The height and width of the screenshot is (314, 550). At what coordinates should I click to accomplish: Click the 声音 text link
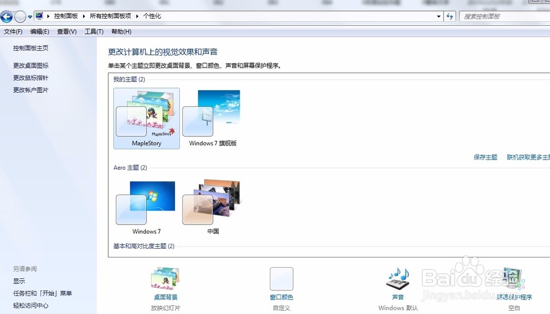[x=398, y=297]
